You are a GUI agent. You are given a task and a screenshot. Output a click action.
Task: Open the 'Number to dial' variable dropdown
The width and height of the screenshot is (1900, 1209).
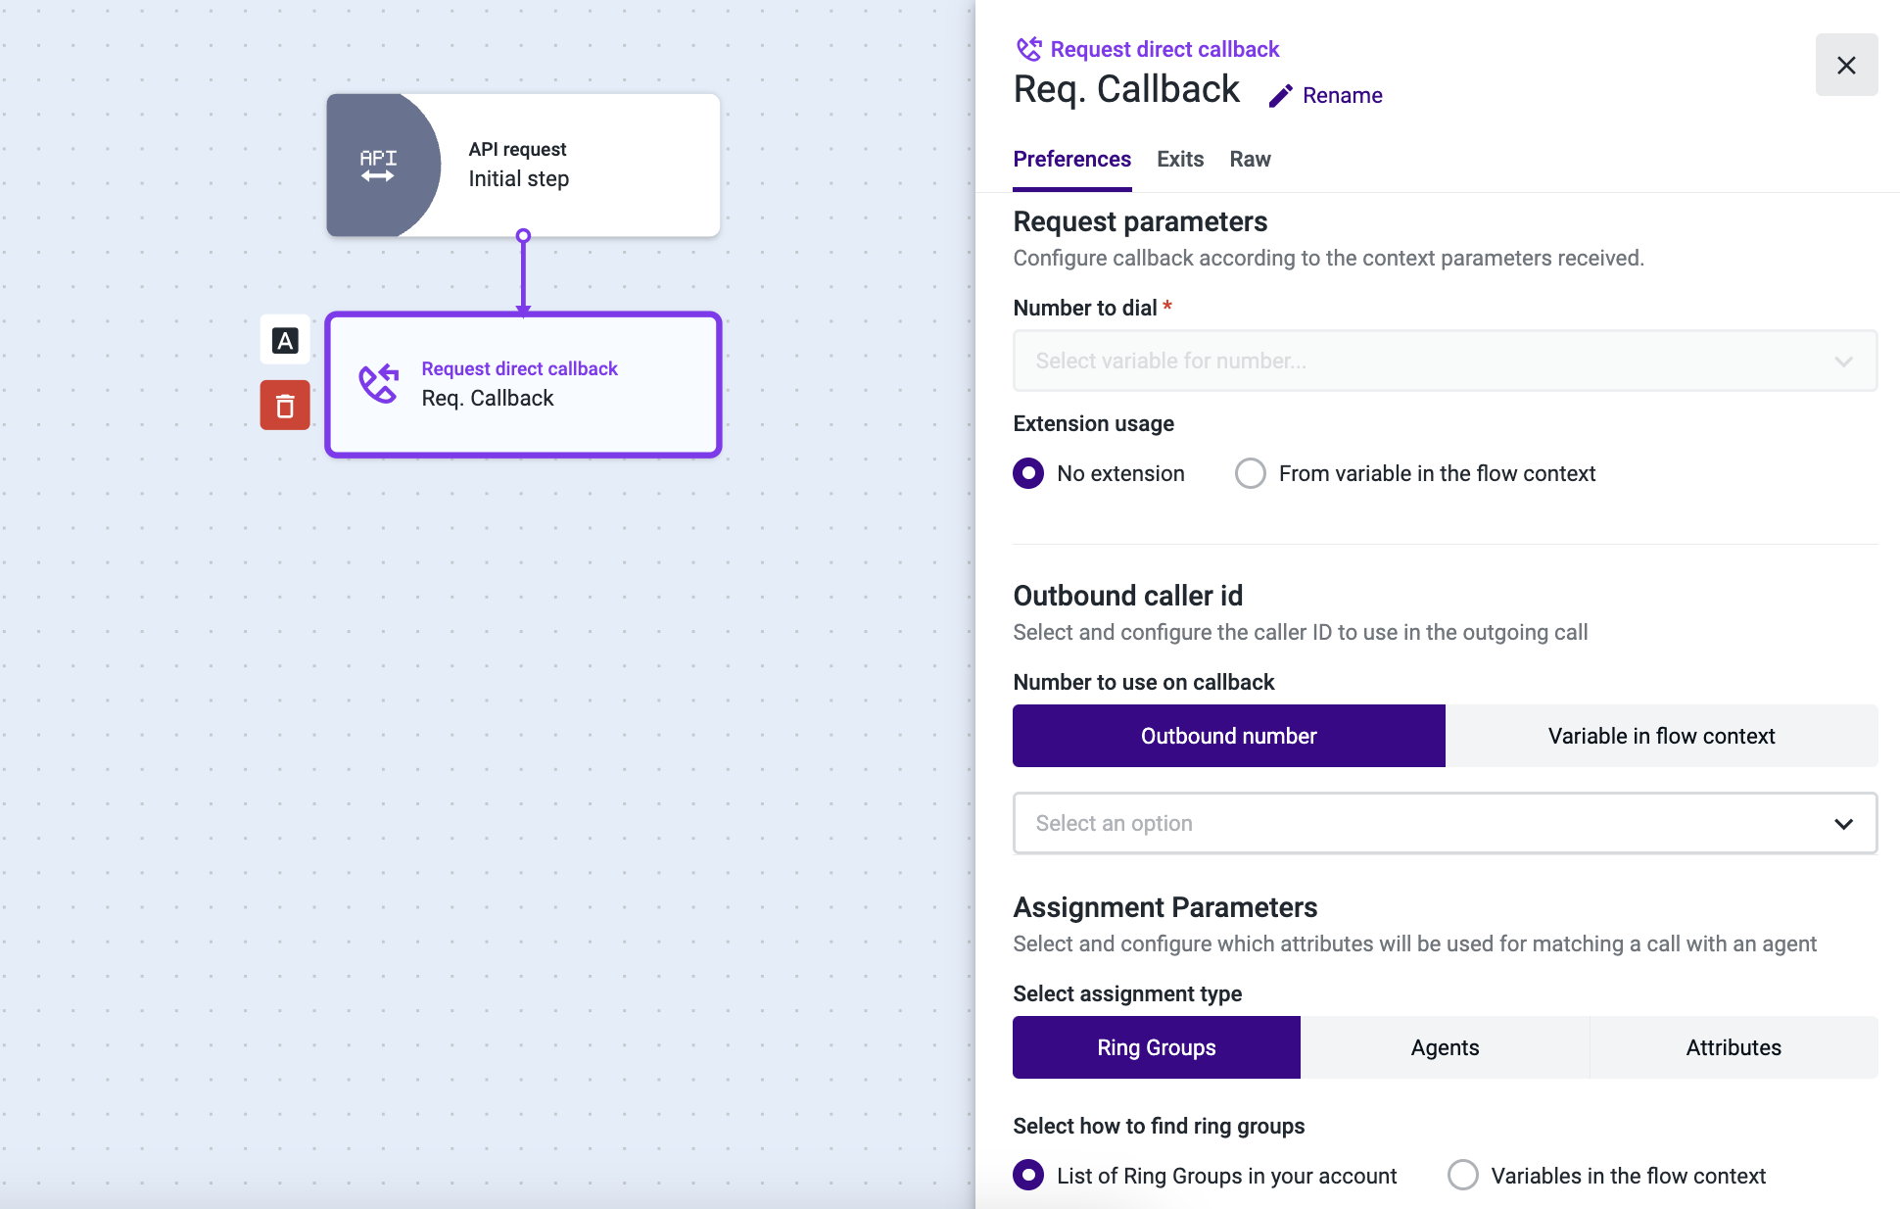click(x=1445, y=361)
